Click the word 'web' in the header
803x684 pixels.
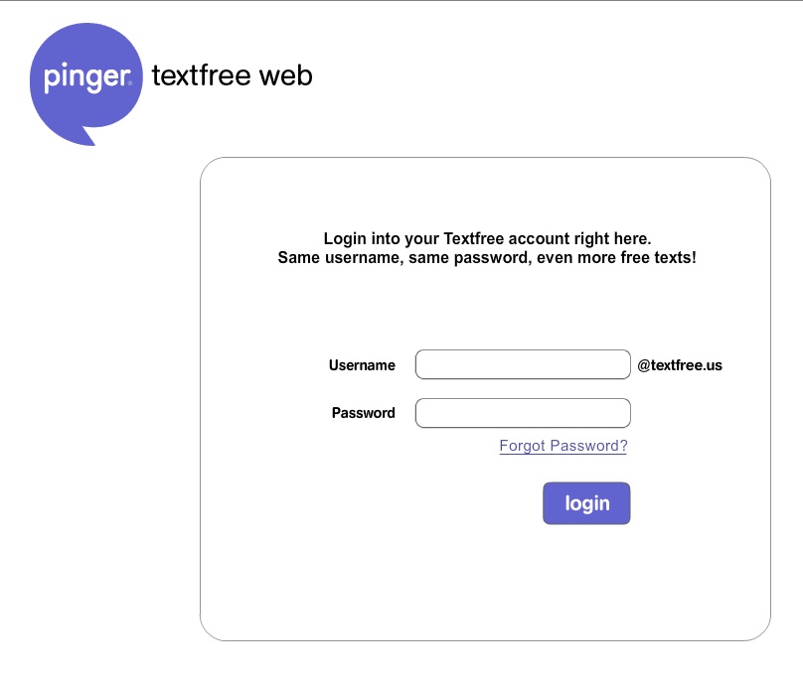pos(286,75)
